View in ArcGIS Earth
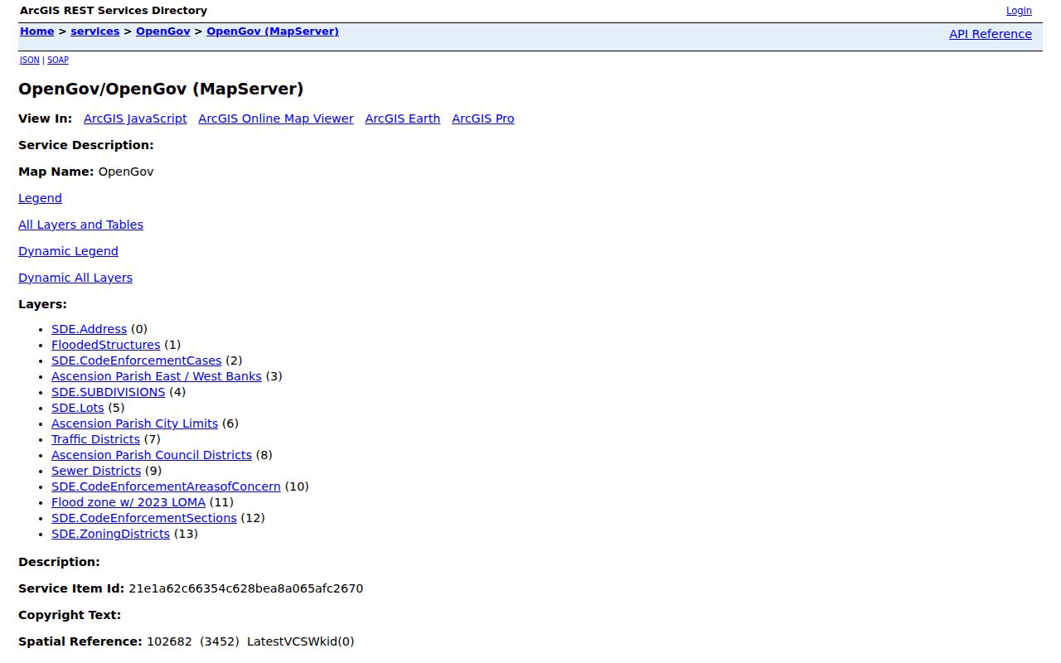The width and height of the screenshot is (1061, 663). (403, 119)
